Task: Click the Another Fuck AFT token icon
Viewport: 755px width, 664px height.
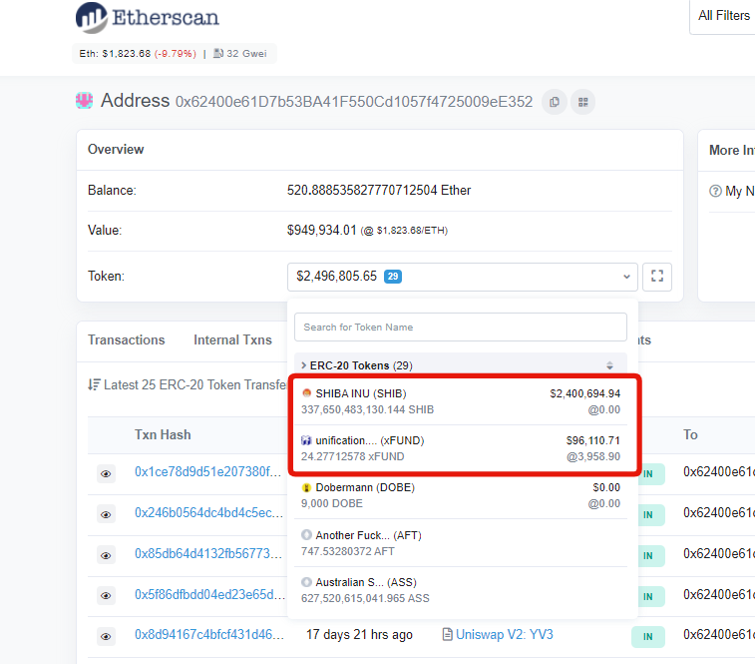Action: pos(306,535)
